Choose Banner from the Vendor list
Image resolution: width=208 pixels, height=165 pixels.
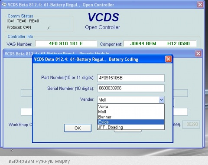tap(131, 117)
